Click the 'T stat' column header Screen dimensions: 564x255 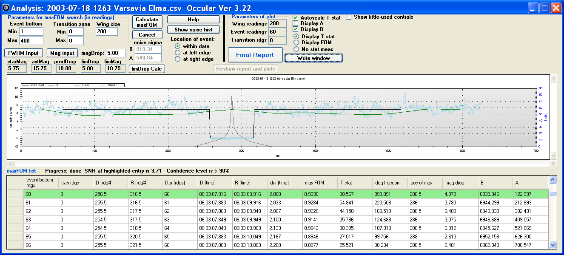pos(355,183)
